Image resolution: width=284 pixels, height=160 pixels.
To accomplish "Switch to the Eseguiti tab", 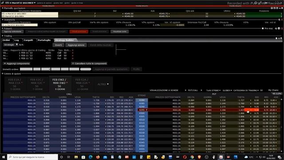I will point(28,40).
